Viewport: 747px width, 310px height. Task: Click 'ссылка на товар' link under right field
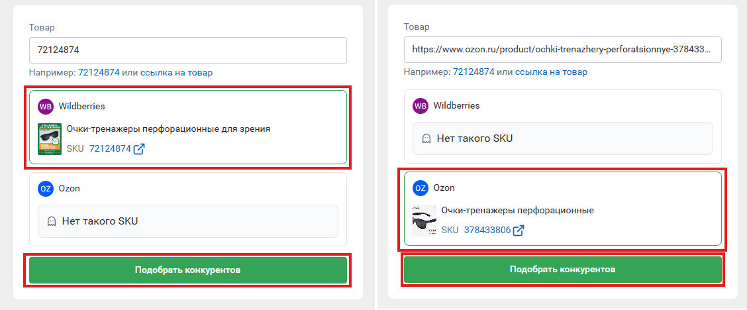point(551,72)
